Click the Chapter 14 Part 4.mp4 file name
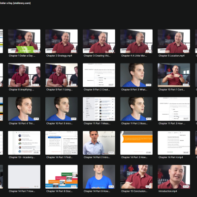 coord(171,157)
